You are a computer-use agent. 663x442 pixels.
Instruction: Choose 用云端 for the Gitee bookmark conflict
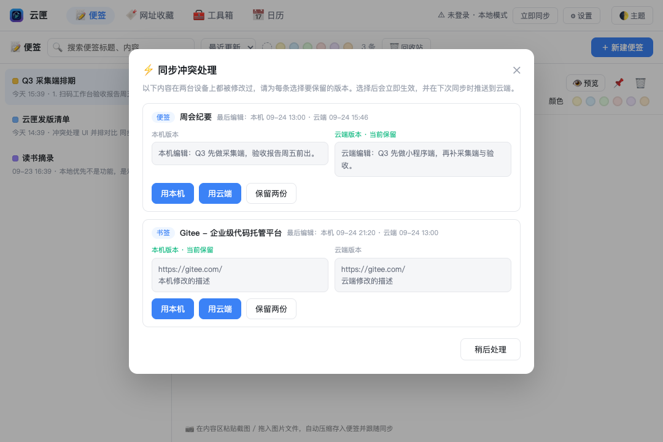coord(220,309)
